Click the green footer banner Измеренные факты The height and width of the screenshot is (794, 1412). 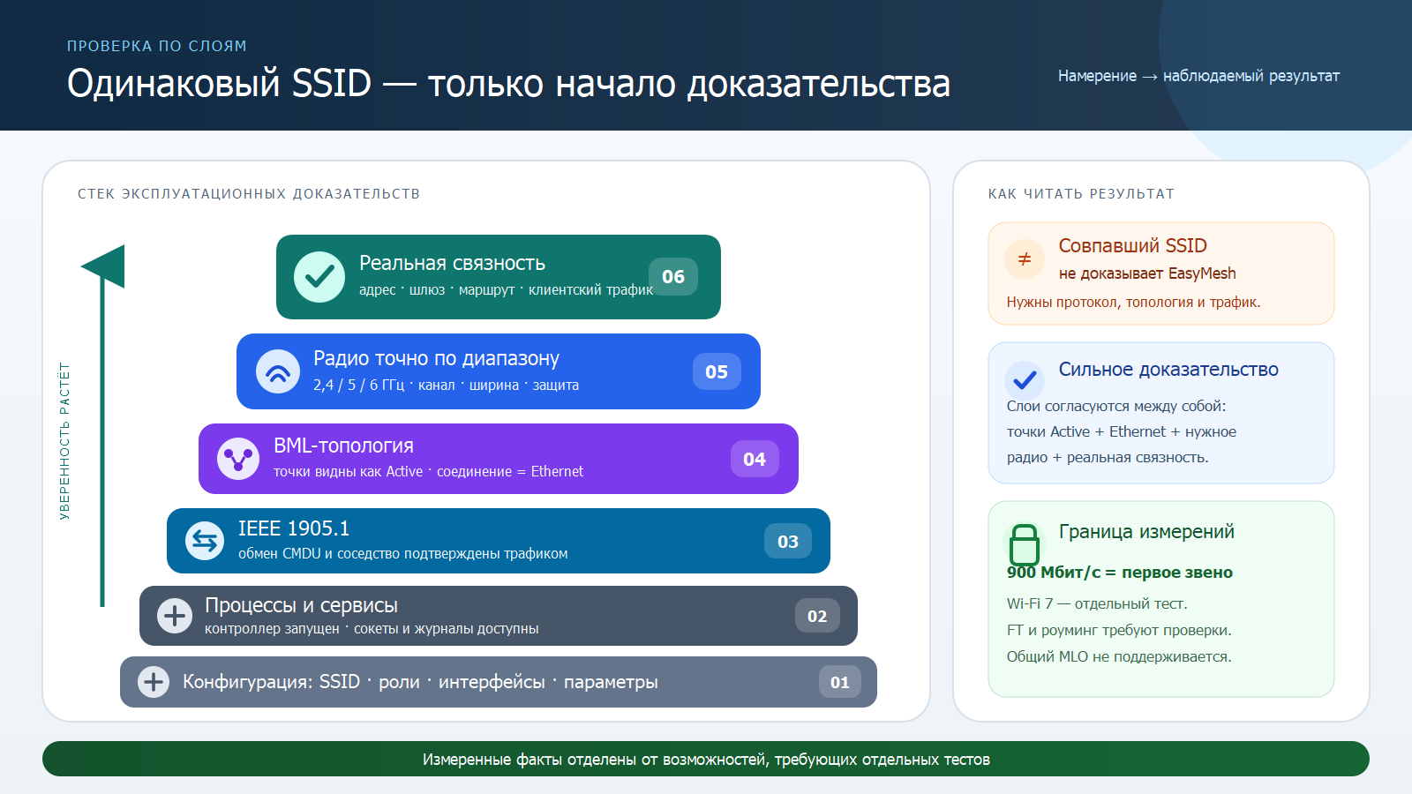706,759
